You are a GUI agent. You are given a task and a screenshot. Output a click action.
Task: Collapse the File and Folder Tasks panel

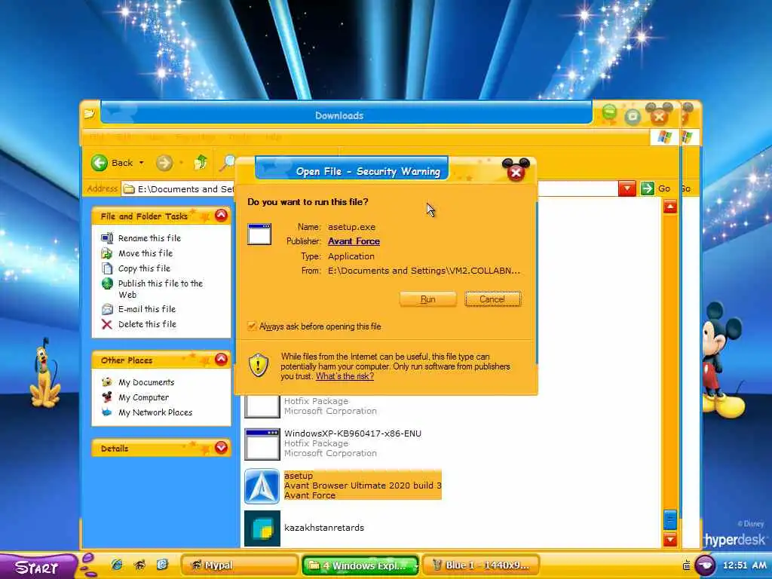click(x=221, y=215)
